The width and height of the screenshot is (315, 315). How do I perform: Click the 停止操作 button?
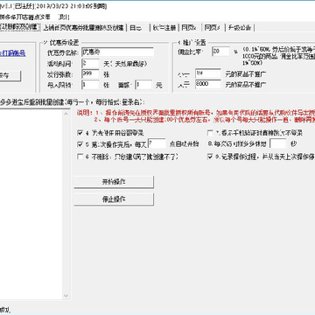[114, 199]
